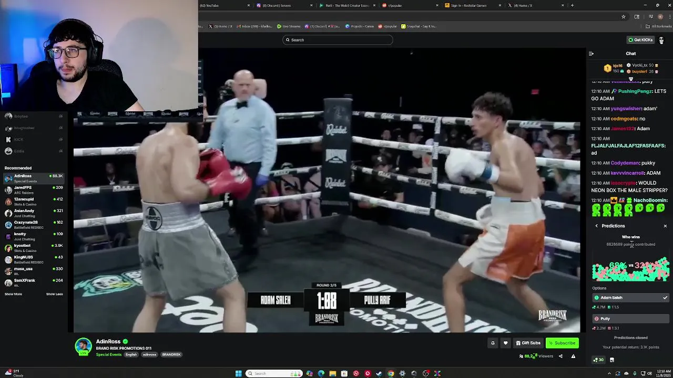Click the share stream icon
Viewport: 673px width, 378px height.
(x=560, y=356)
